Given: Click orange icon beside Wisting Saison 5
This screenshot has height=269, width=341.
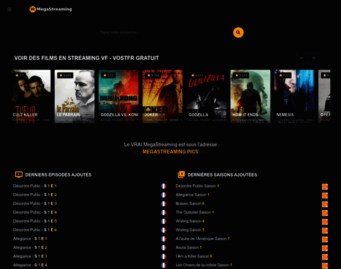Looking at the screenshot, I should click(x=325, y=230).
